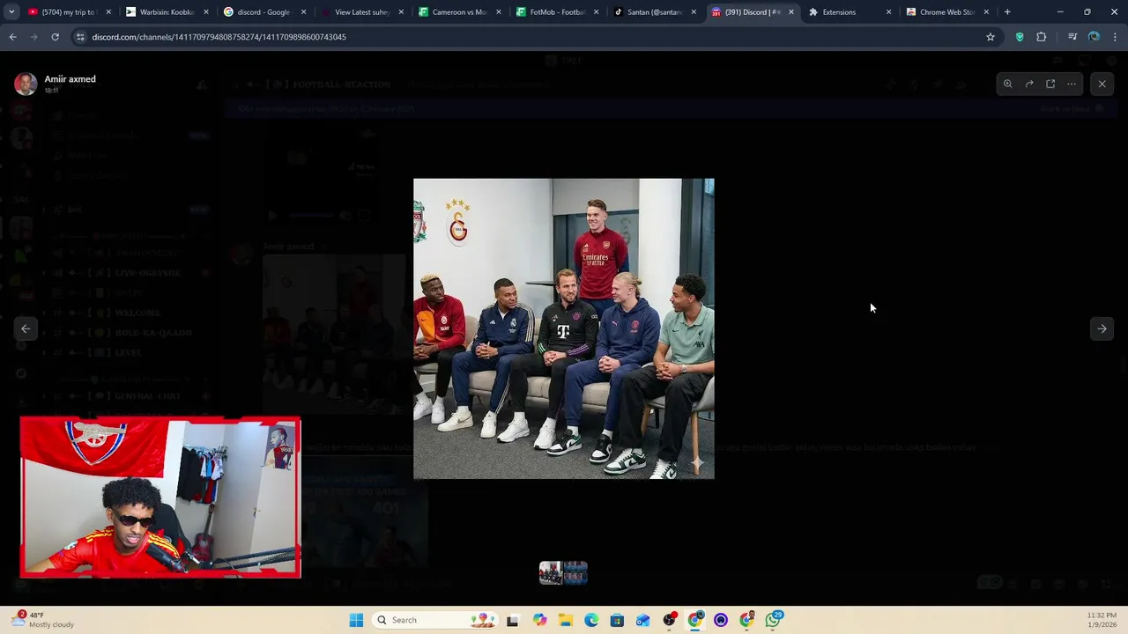The image size is (1128, 634).
Task: Open the Extensions puzzle-piece menu
Action: coord(1042,37)
